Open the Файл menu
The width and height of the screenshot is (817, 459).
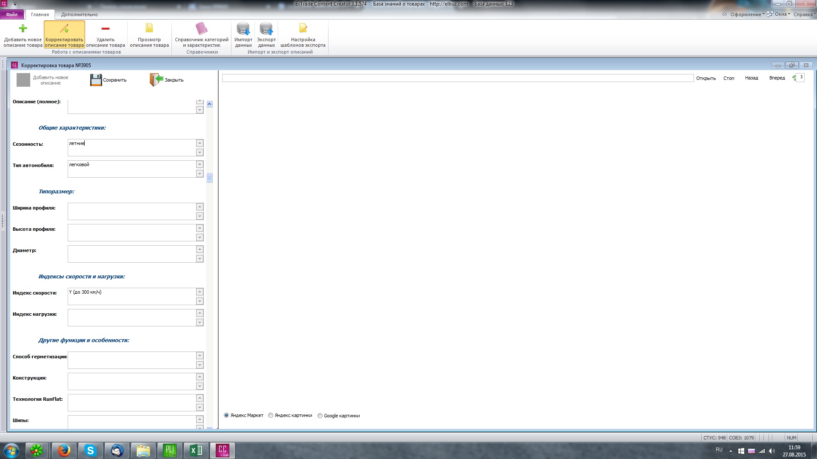coord(12,14)
